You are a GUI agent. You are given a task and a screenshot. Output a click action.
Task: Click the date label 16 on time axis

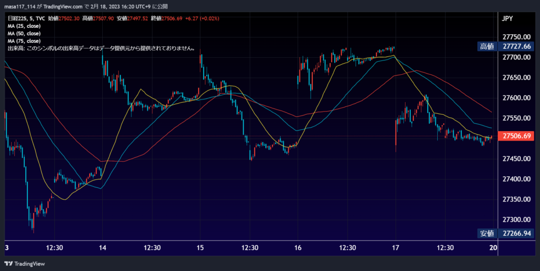click(298, 248)
